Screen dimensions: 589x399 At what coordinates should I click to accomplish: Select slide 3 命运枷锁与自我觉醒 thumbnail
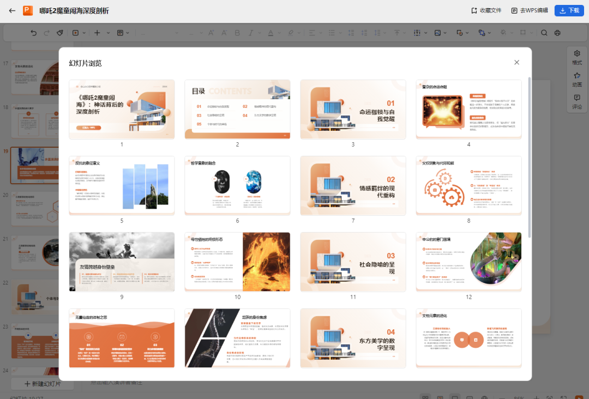353,109
